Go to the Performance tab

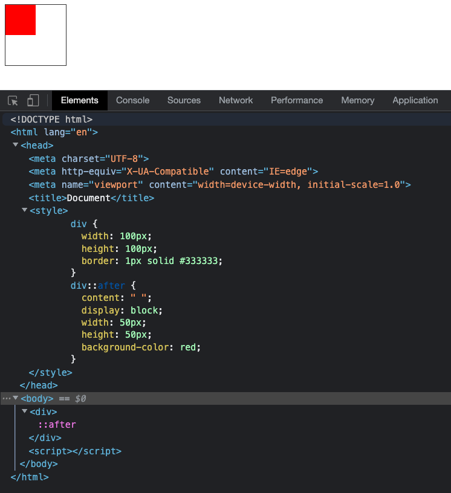tap(297, 100)
